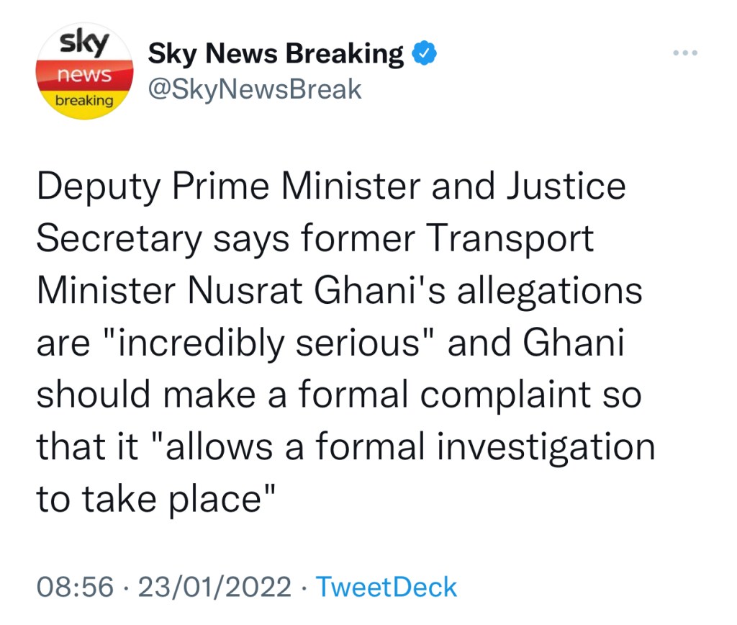737x625 pixels.
Task: Open the Sky News Breaking display name
Action: tap(275, 54)
